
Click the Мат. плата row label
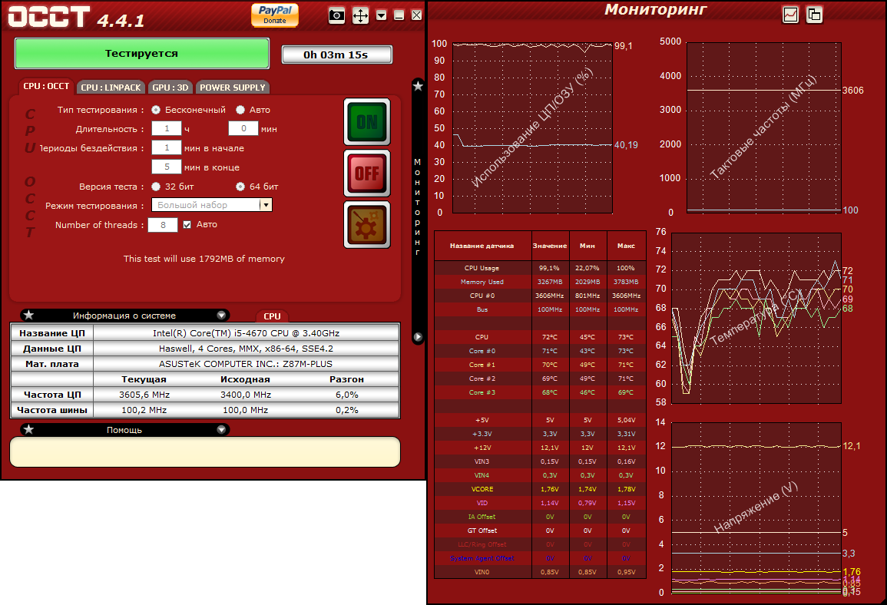coord(52,364)
